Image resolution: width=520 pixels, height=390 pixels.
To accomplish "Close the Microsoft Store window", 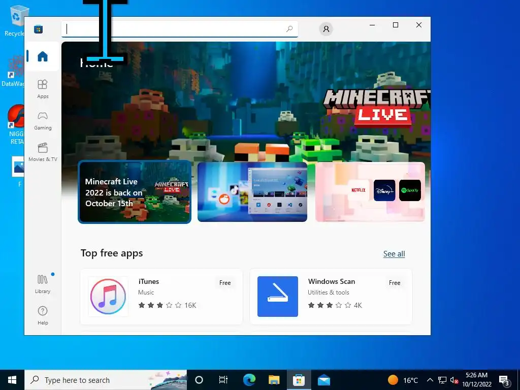I will pos(419,25).
